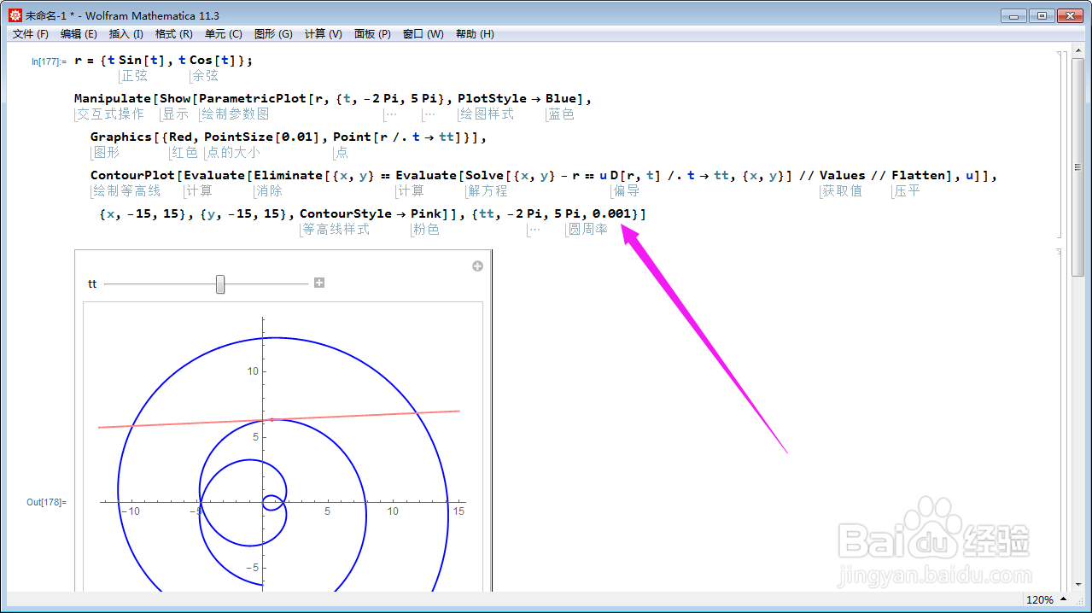Click PlotStyle in the code
This screenshot has height=613, width=1092.
click(493, 98)
